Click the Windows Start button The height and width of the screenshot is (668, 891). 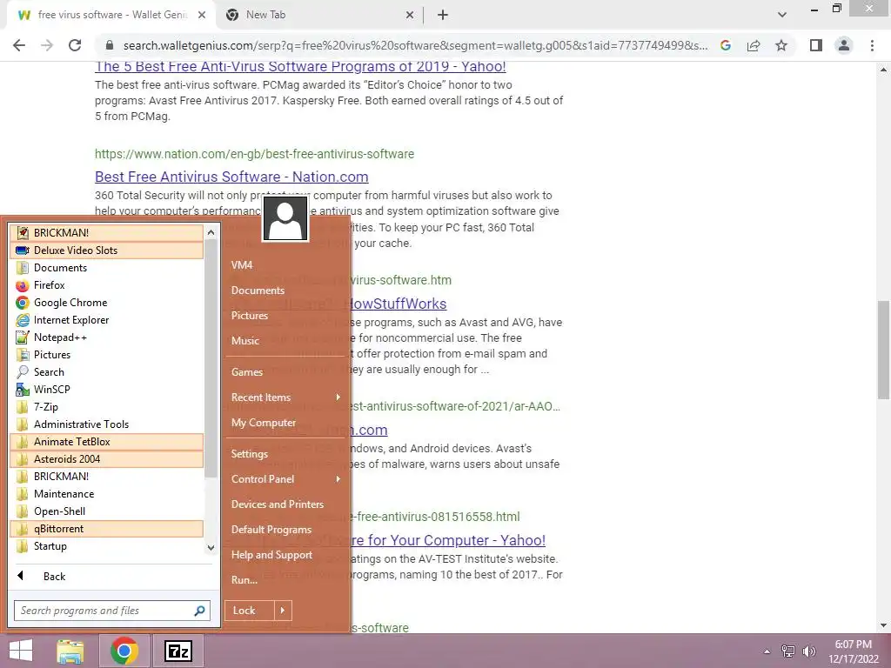(21, 651)
